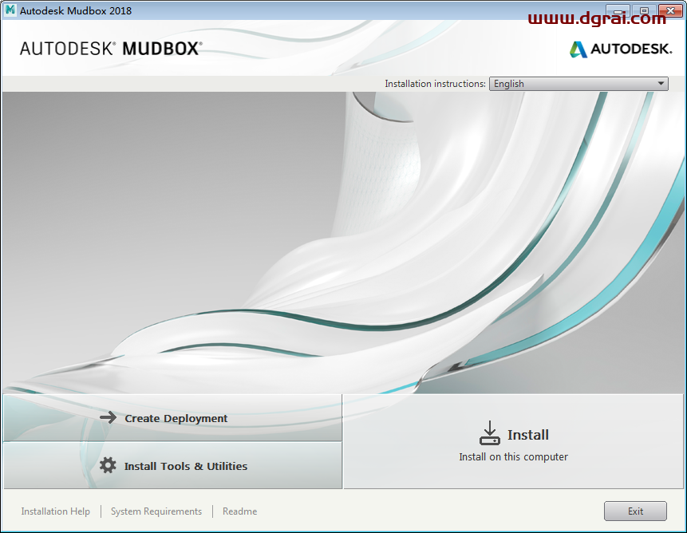Image resolution: width=687 pixels, height=533 pixels.
Task: Click the Install on this computer button
Action: (514, 441)
